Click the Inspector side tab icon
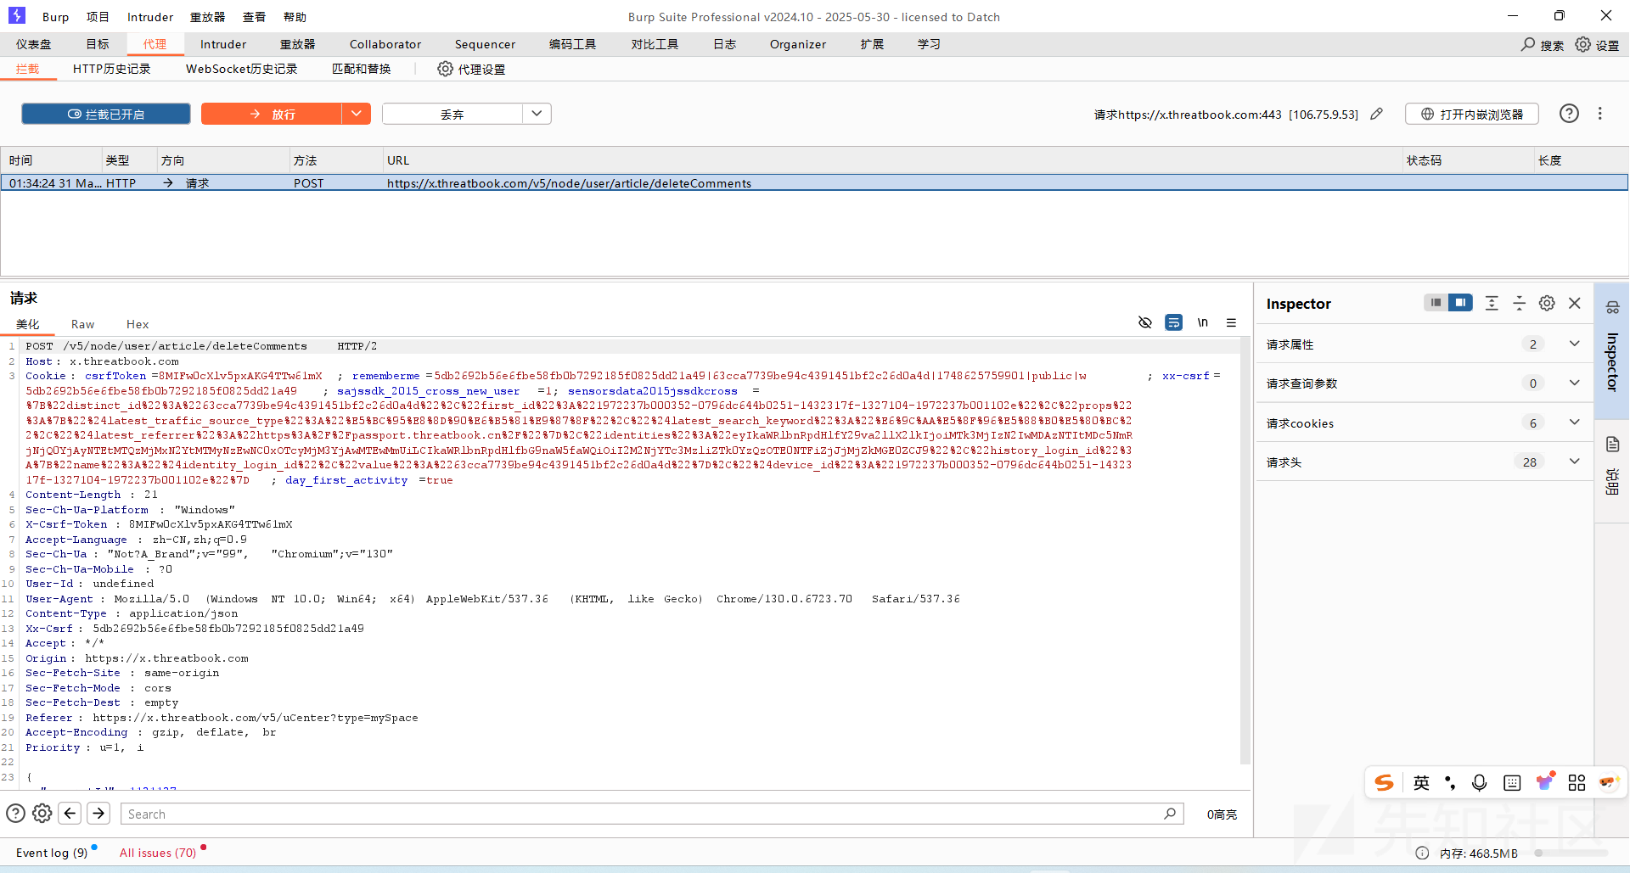Image resolution: width=1630 pixels, height=873 pixels. (1612, 307)
